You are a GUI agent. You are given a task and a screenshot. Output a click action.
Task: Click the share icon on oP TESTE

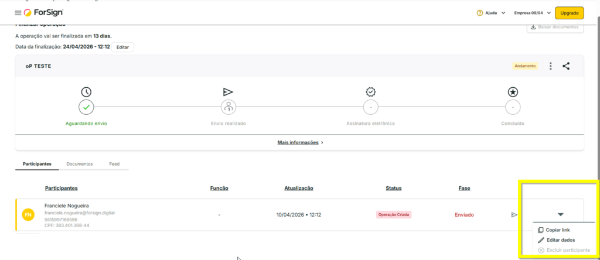566,66
